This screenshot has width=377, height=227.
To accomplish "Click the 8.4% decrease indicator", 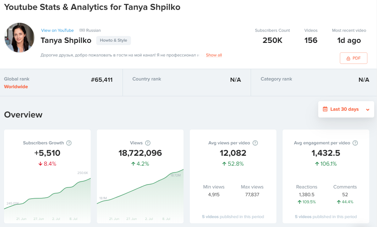I will click(x=47, y=164).
